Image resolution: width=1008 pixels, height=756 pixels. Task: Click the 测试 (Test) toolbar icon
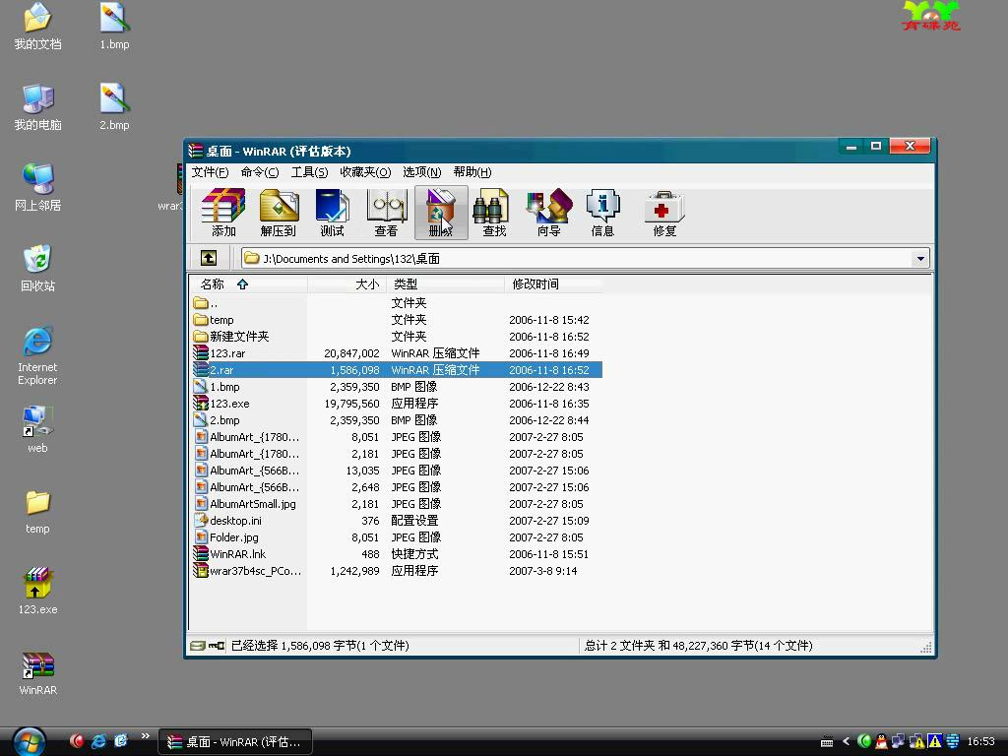[333, 213]
